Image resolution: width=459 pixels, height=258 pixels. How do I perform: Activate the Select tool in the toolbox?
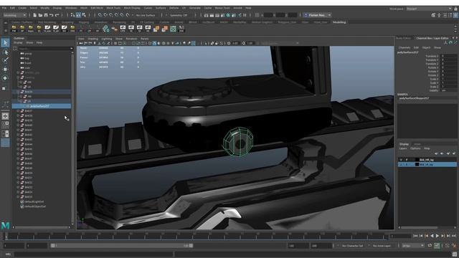5,43
